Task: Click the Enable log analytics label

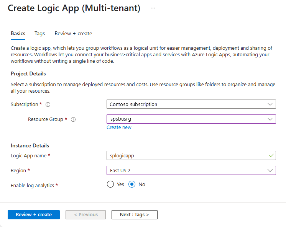Action: (x=33, y=185)
